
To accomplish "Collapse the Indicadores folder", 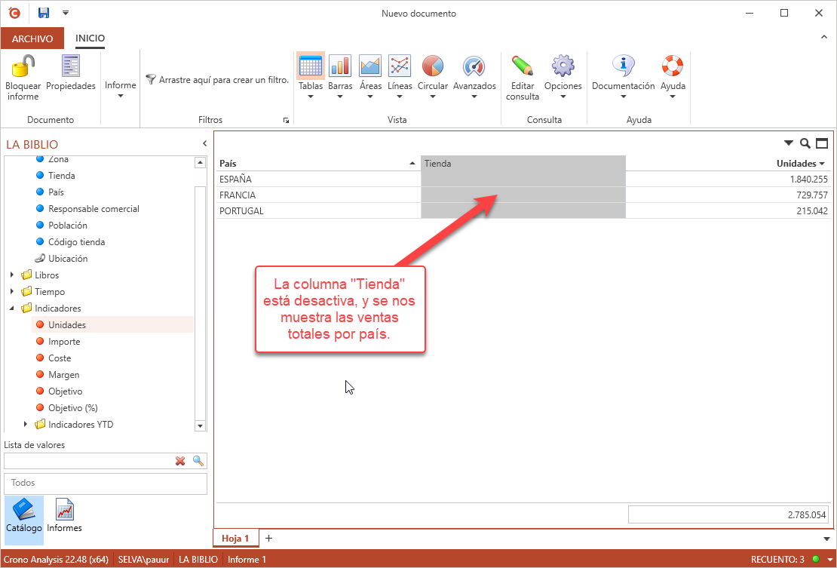I will click(12, 309).
